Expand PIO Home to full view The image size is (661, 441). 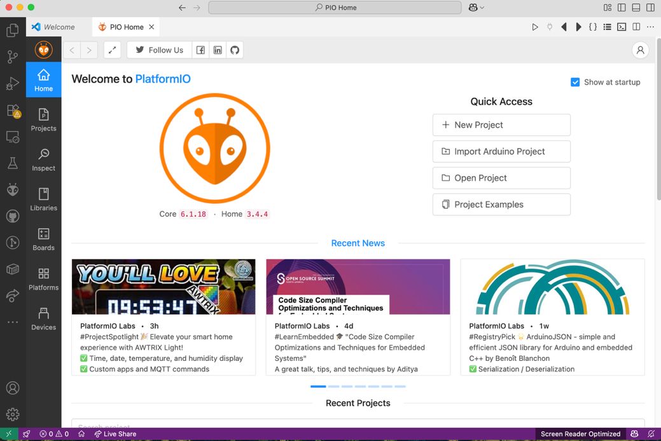pyautogui.click(x=112, y=50)
